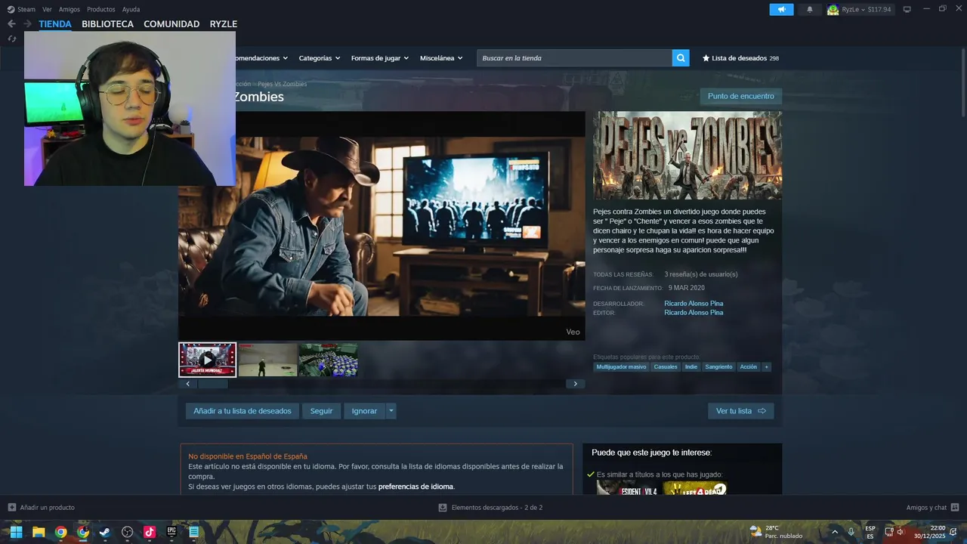
Task: Open Epic Games Launcher from taskbar
Action: pyautogui.click(x=171, y=532)
